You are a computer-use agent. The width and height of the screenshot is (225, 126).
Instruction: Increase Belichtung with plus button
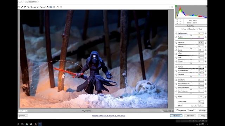tap(205, 43)
